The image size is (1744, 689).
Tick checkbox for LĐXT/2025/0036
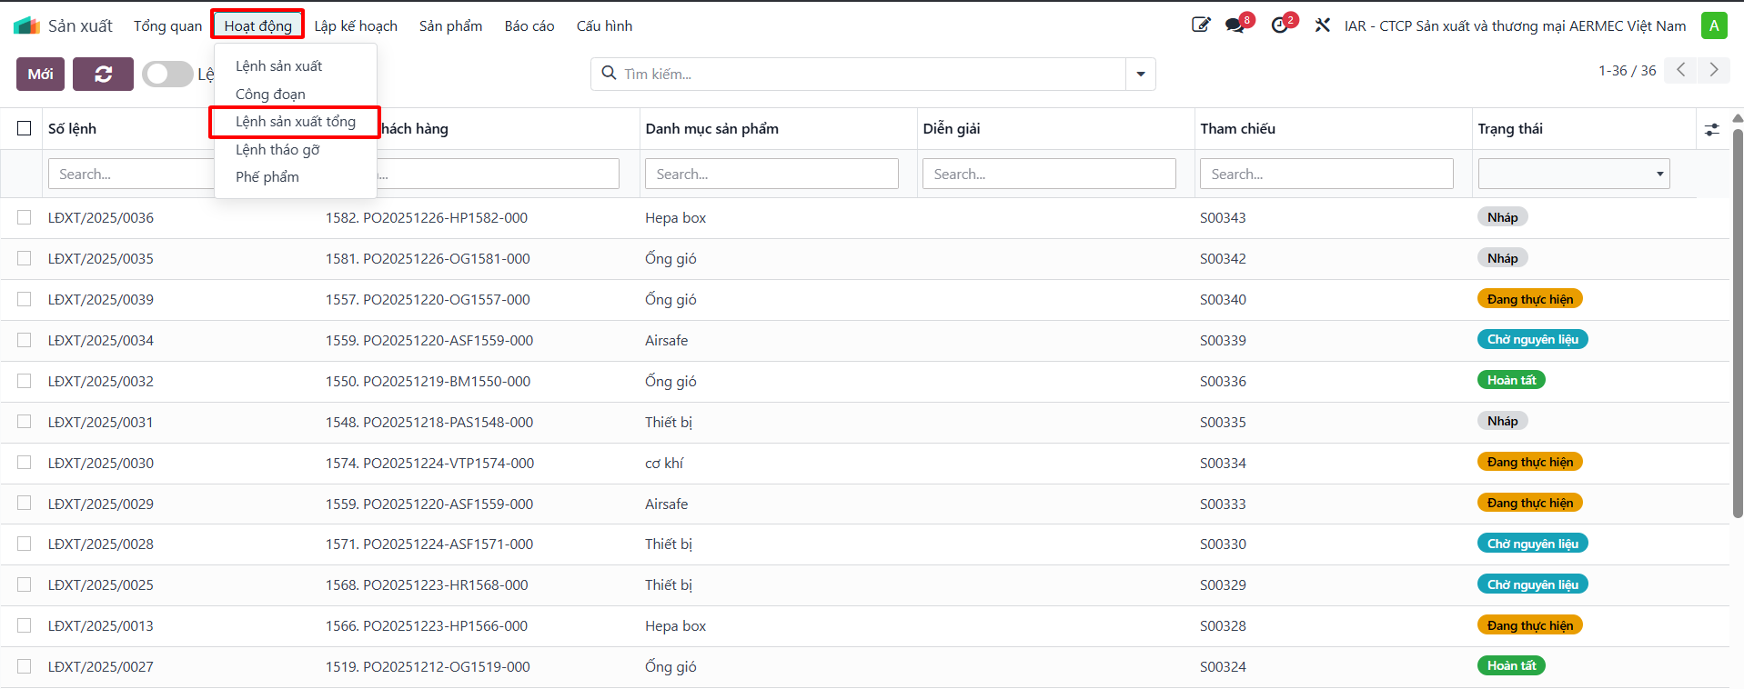click(x=25, y=217)
